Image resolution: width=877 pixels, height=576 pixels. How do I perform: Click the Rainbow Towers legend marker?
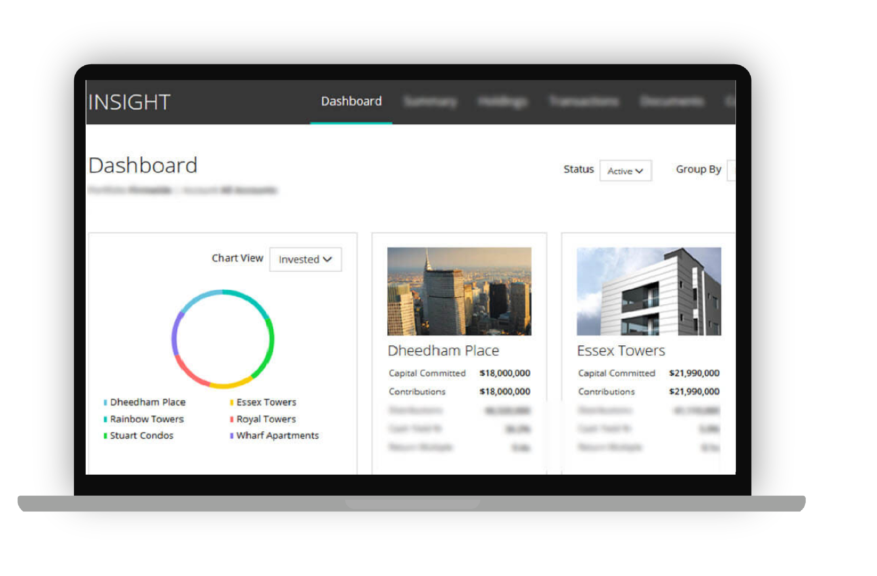point(105,419)
